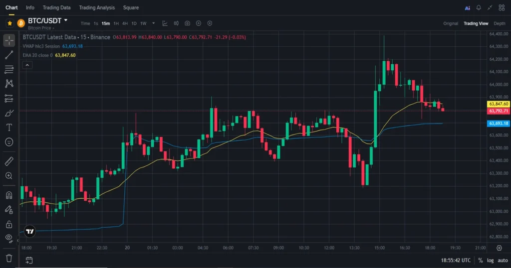Open the Ai assistant icon
The image size is (511, 268).
coord(467,8)
